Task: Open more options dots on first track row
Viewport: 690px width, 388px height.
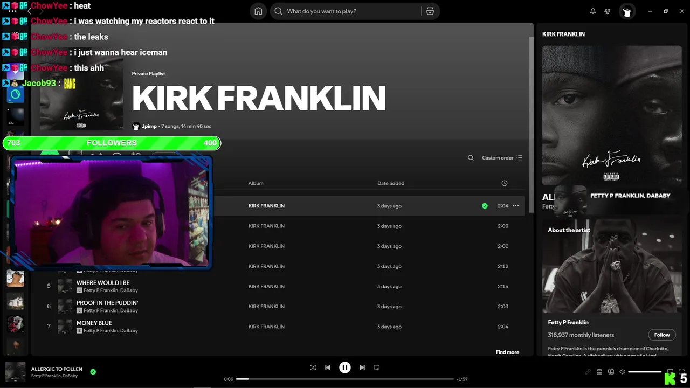Action: 516,206
